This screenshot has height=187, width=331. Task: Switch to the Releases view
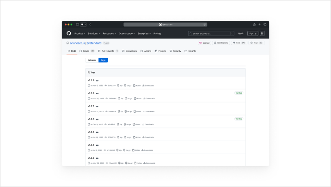click(x=92, y=60)
